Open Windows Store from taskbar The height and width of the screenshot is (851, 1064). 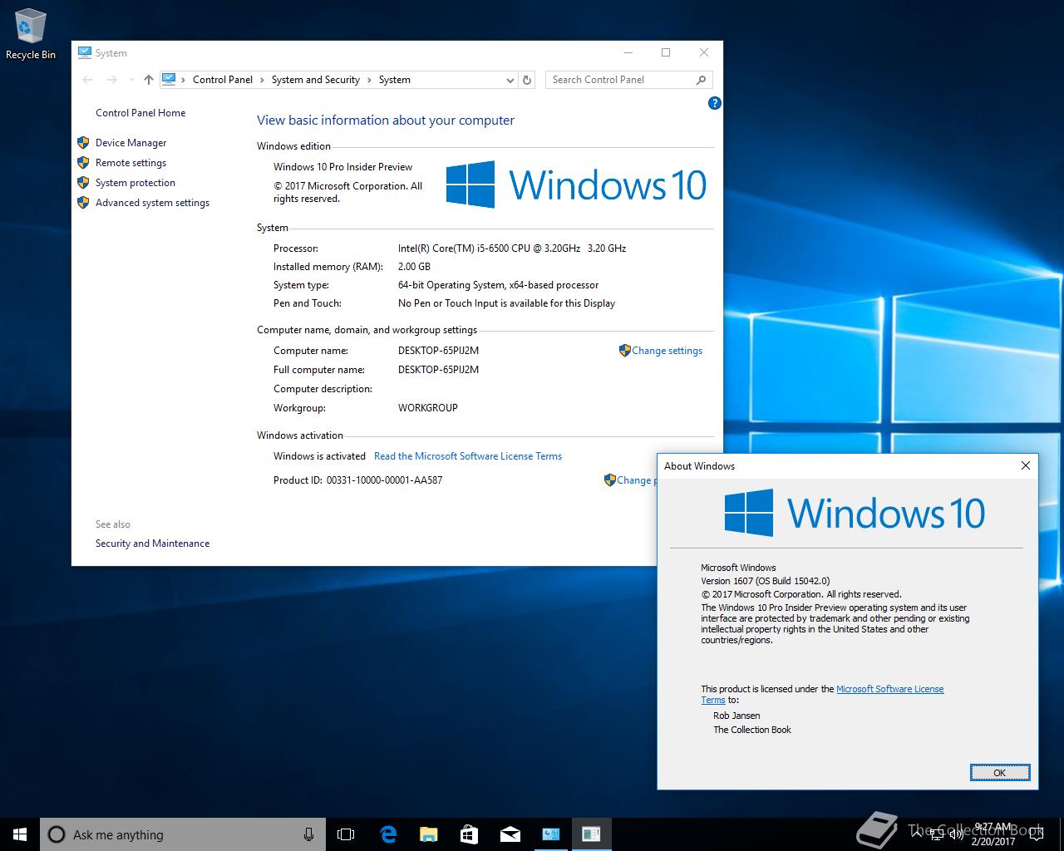tap(469, 834)
